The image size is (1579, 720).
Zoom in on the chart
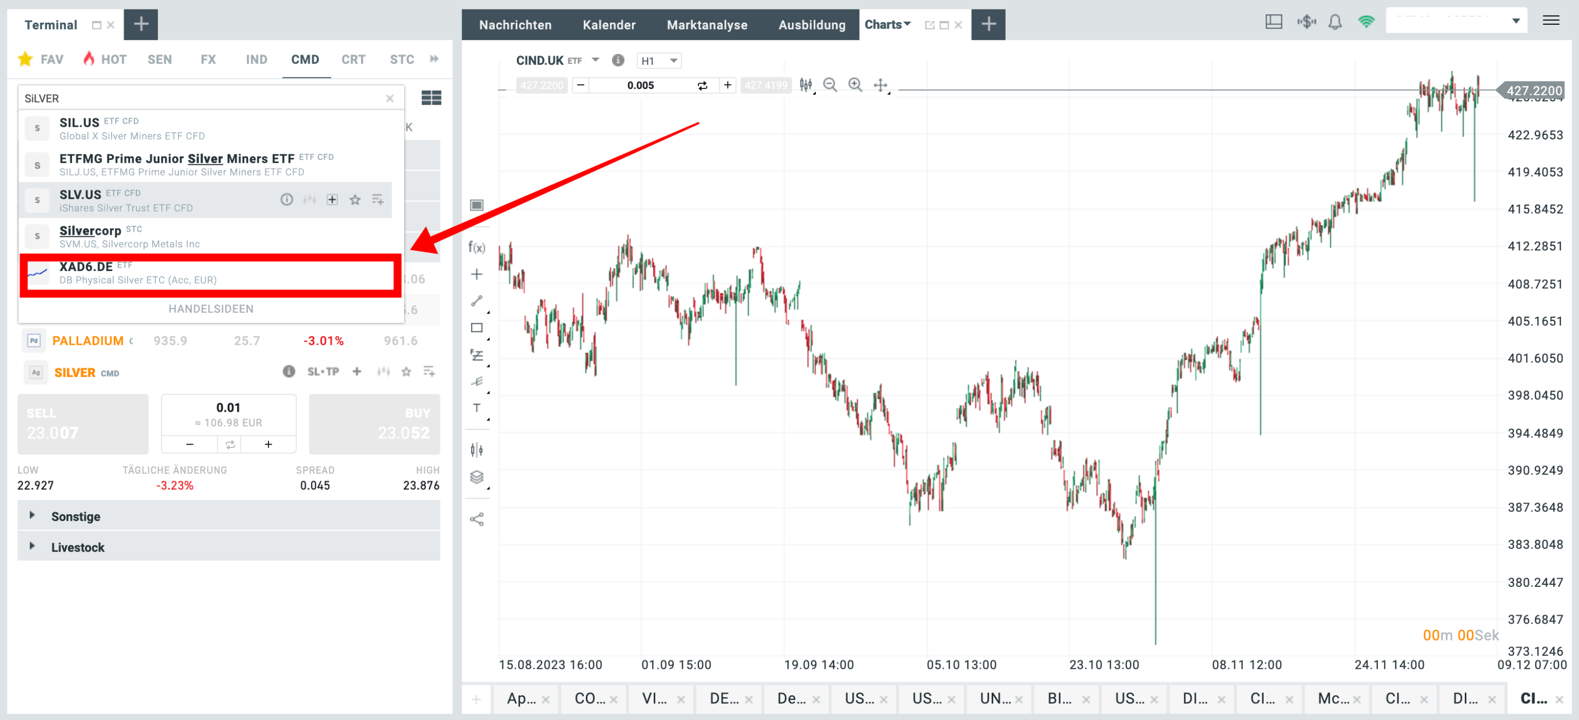click(x=854, y=85)
